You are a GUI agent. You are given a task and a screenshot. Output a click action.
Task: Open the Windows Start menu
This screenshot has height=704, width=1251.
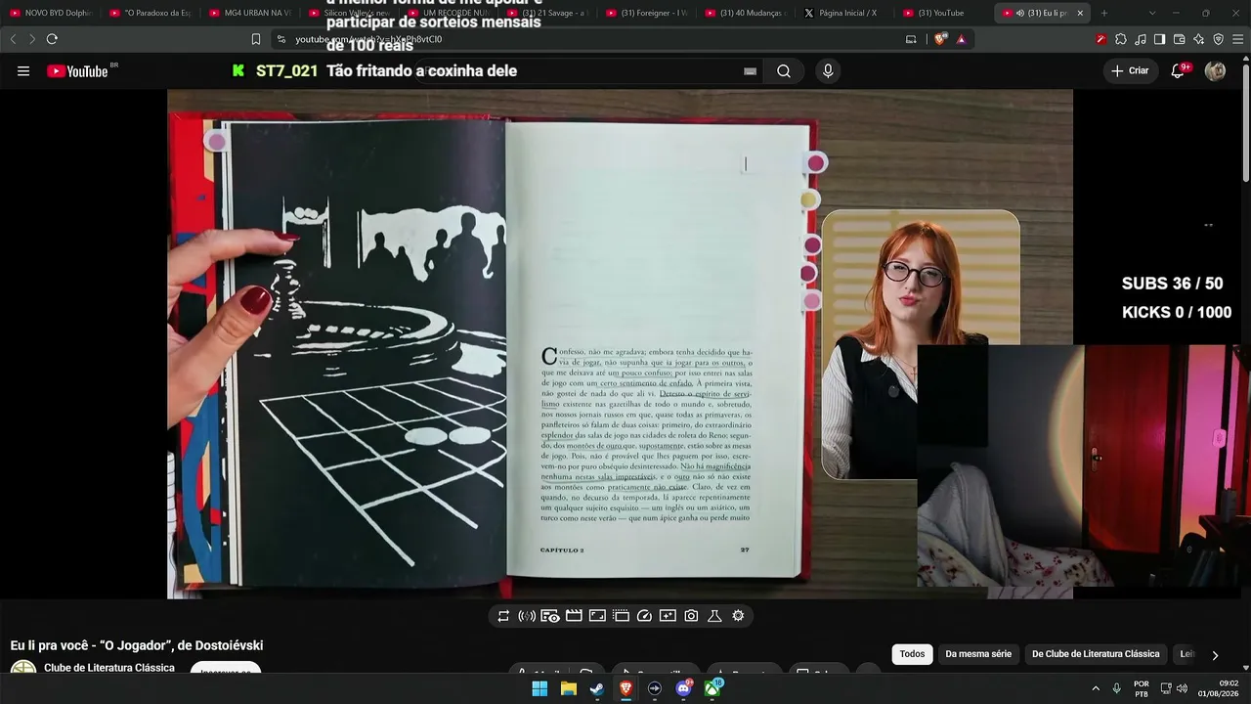point(539,688)
